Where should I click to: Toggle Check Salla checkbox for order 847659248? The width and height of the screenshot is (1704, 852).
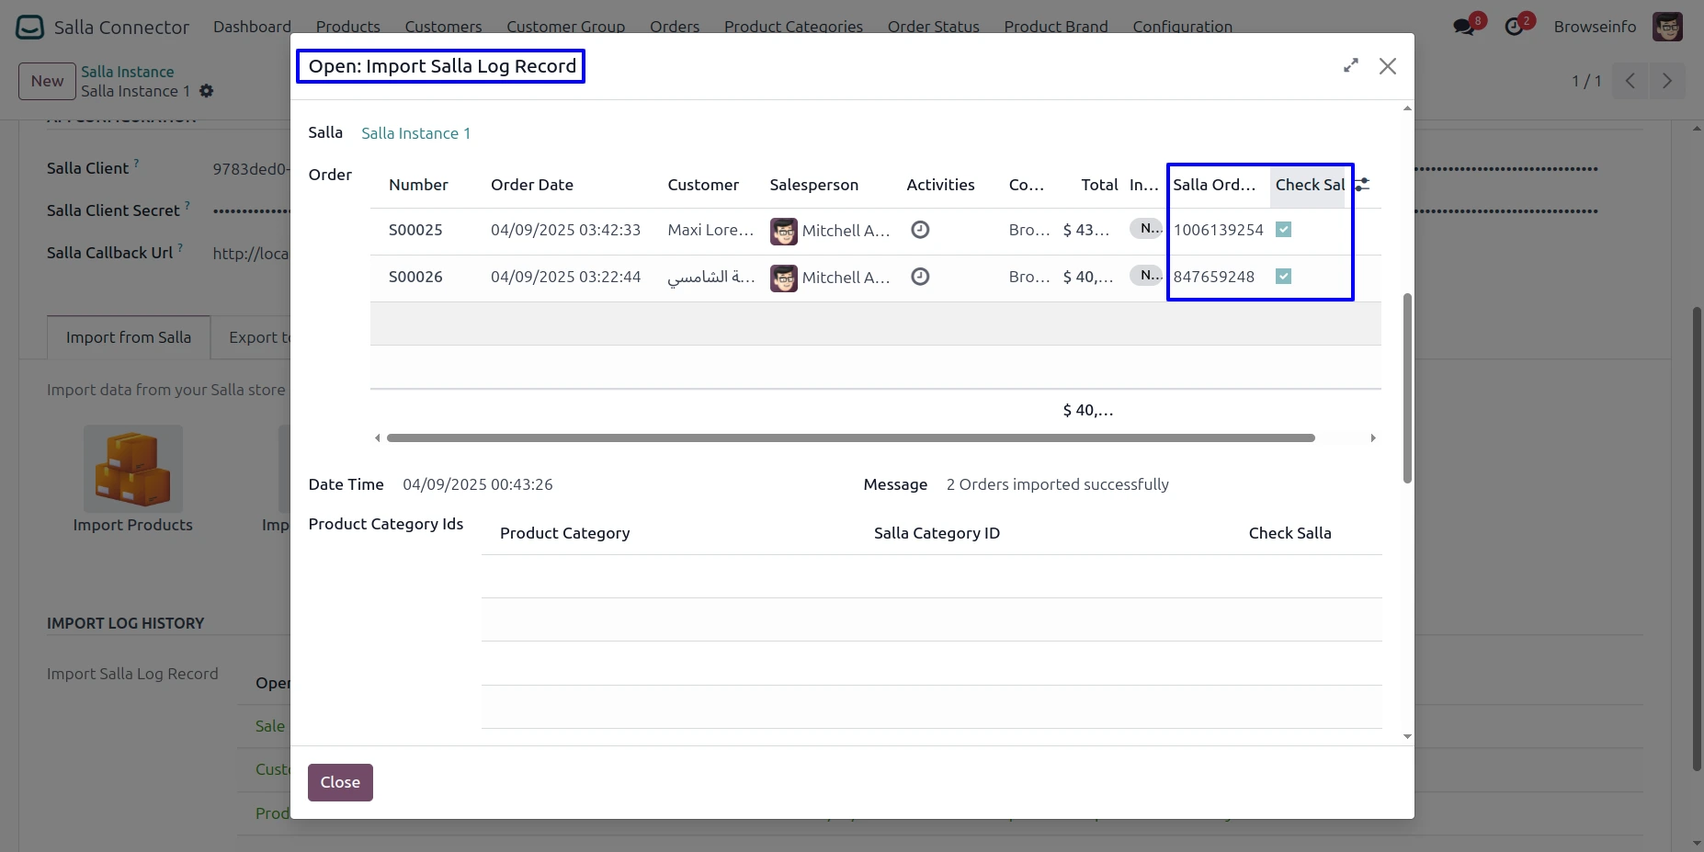1283,277
